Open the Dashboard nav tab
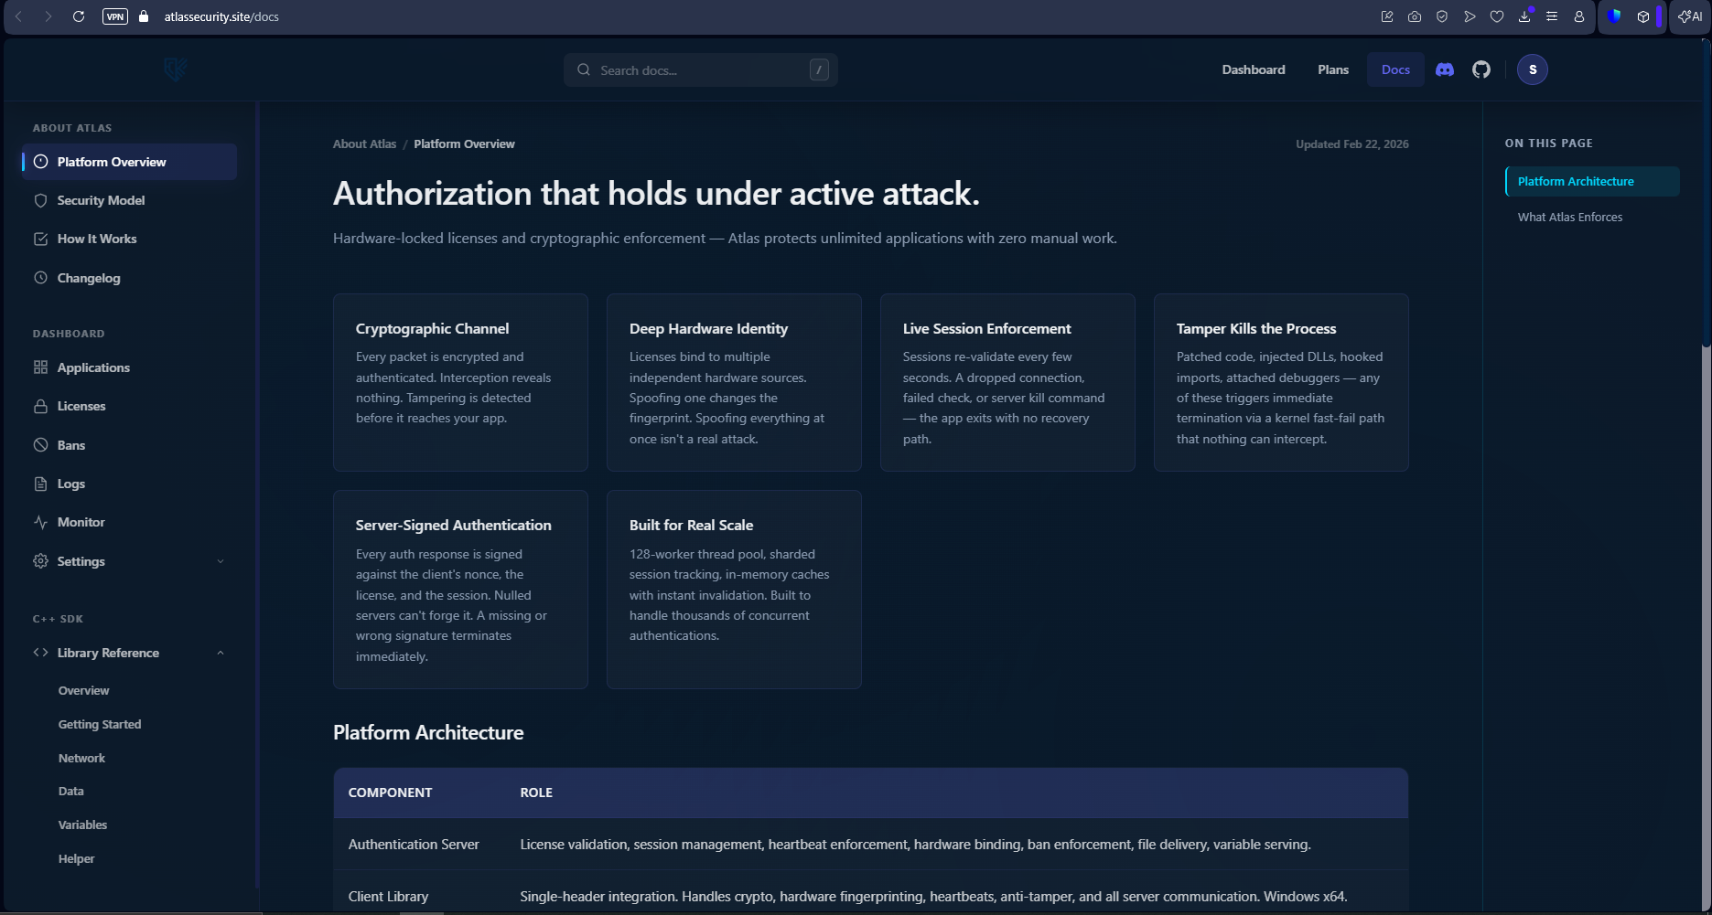Image resolution: width=1712 pixels, height=915 pixels. [x=1254, y=69]
